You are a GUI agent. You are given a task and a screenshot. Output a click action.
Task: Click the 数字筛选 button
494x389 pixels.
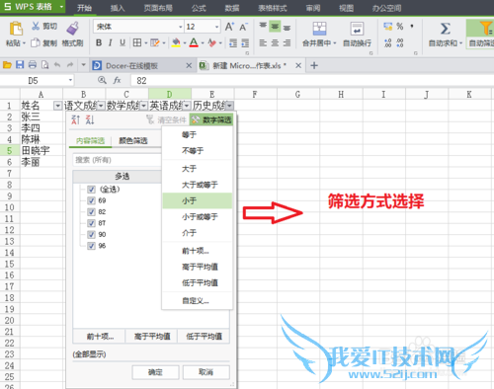pyautogui.click(x=211, y=119)
